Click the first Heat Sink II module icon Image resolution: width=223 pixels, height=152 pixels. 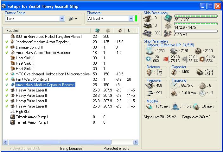point(13,58)
